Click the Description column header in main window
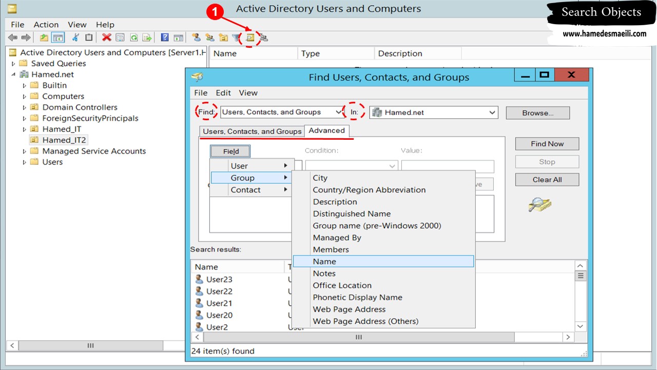This screenshot has width=657, height=370. [417, 53]
